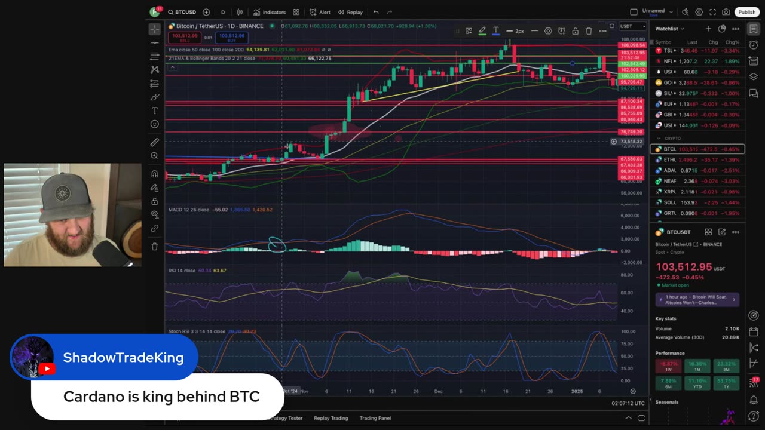
Task: Switch to the Replay Trading tab
Action: [331, 418]
